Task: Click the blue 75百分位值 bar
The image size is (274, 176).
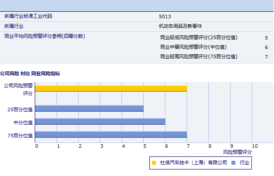Action: pyautogui.click(x=111, y=135)
